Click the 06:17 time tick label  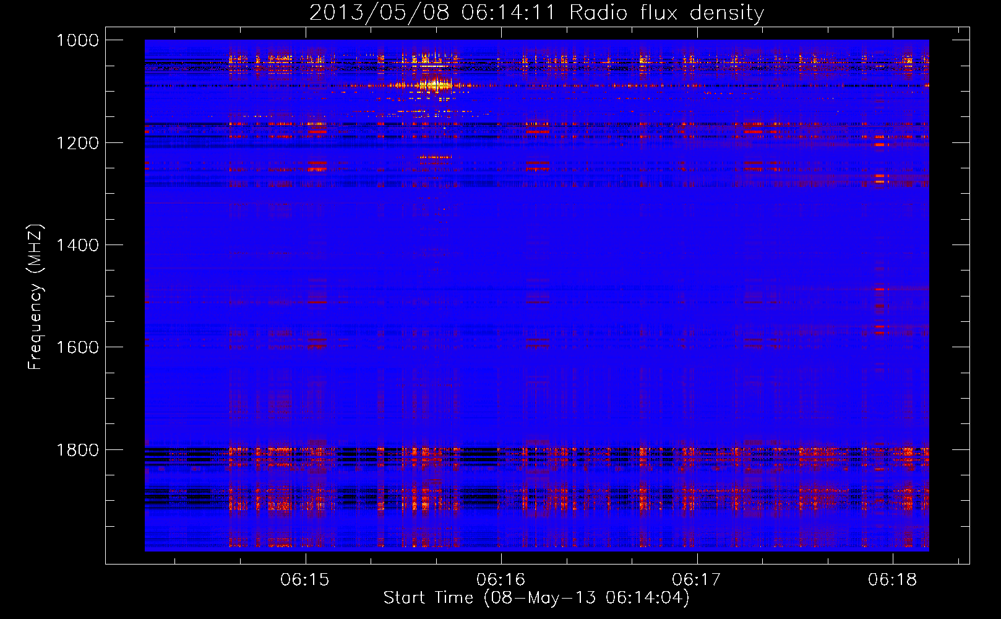(x=697, y=580)
